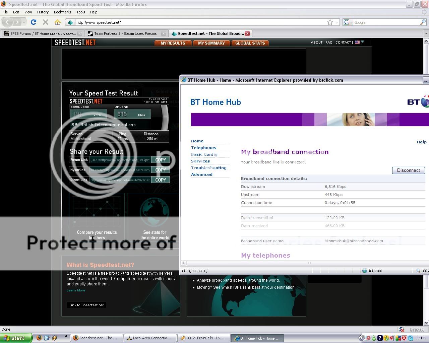The height and width of the screenshot is (343, 429).
Task: Click the IE horizontal scrollbar left arrow
Action: [x=183, y=263]
